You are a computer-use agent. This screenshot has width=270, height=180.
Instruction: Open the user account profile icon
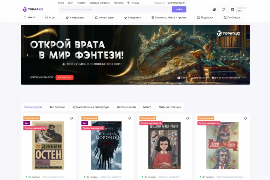click(x=214, y=10)
